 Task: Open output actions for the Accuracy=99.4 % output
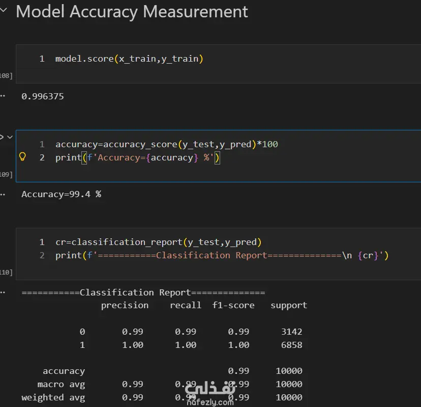click(x=3, y=194)
